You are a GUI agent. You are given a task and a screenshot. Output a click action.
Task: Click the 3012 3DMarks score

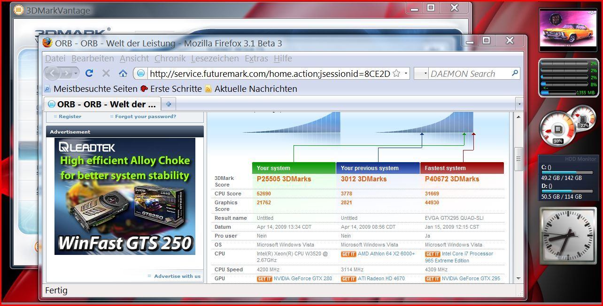coord(364,179)
